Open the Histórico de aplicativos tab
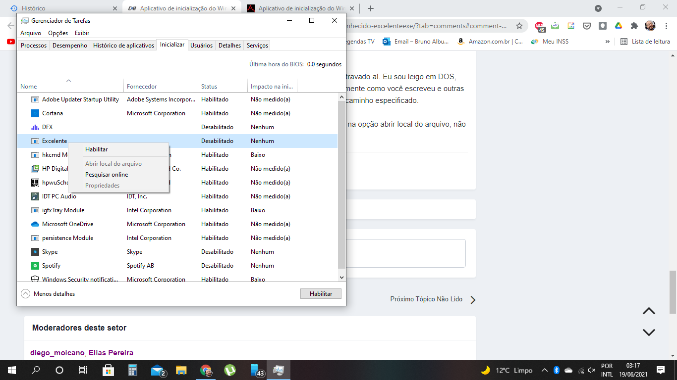Viewport: 677px width, 380px height. point(123,46)
